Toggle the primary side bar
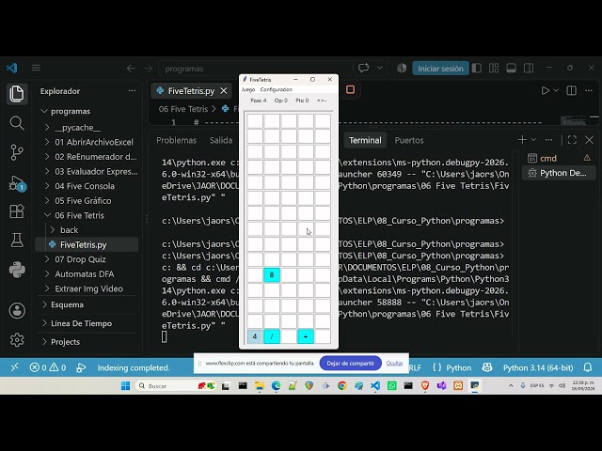This screenshot has width=602, height=451. [x=477, y=69]
